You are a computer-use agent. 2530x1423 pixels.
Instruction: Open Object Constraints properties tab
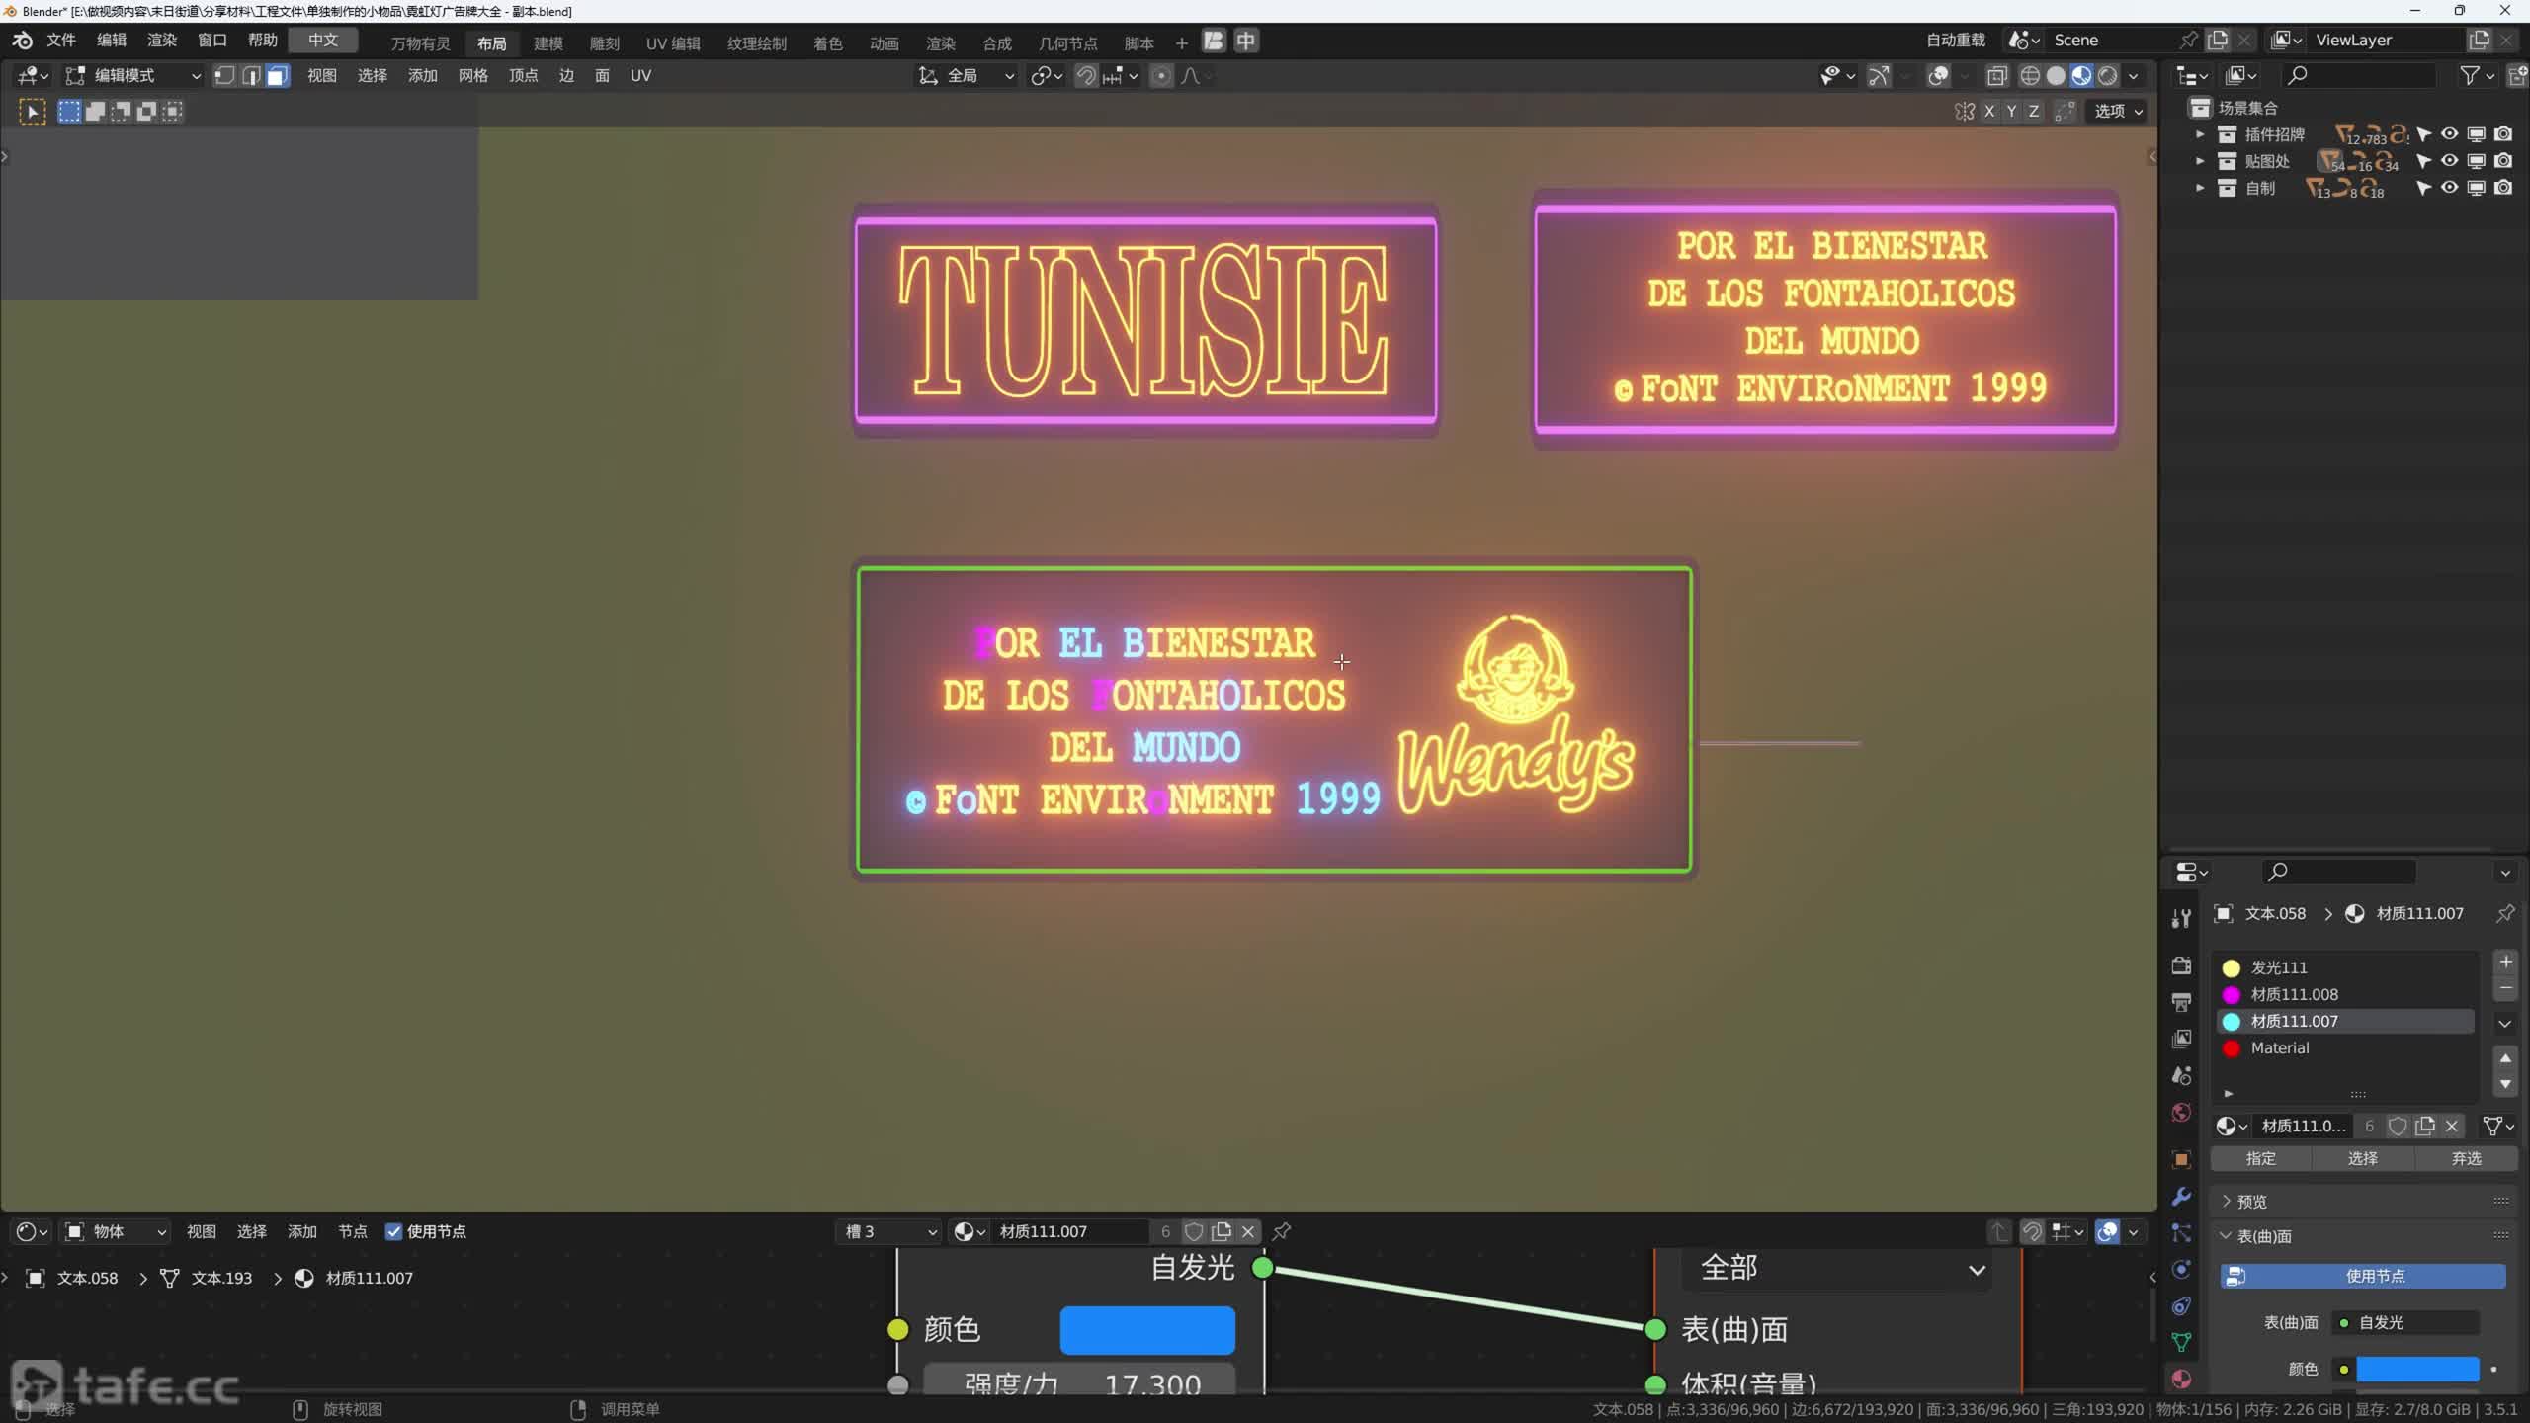(2181, 1305)
